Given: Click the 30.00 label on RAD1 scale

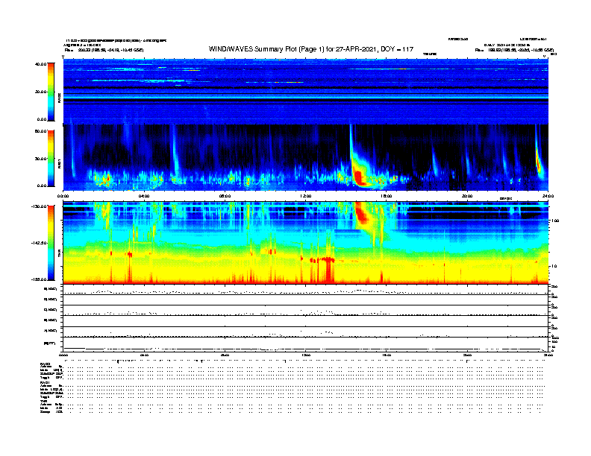Looking at the screenshot, I should (x=41, y=159).
